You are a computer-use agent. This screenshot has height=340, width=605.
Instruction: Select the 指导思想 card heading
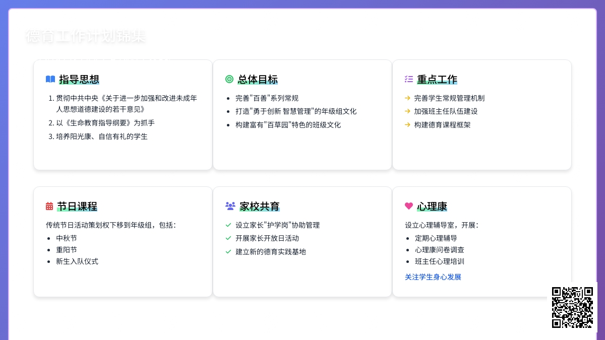click(79, 79)
